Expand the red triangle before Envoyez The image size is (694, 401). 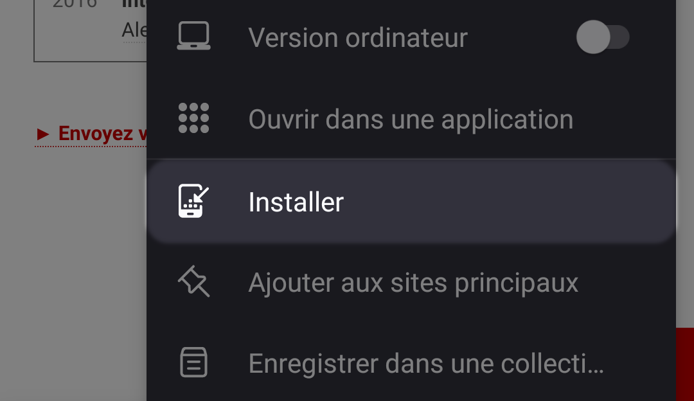point(42,134)
